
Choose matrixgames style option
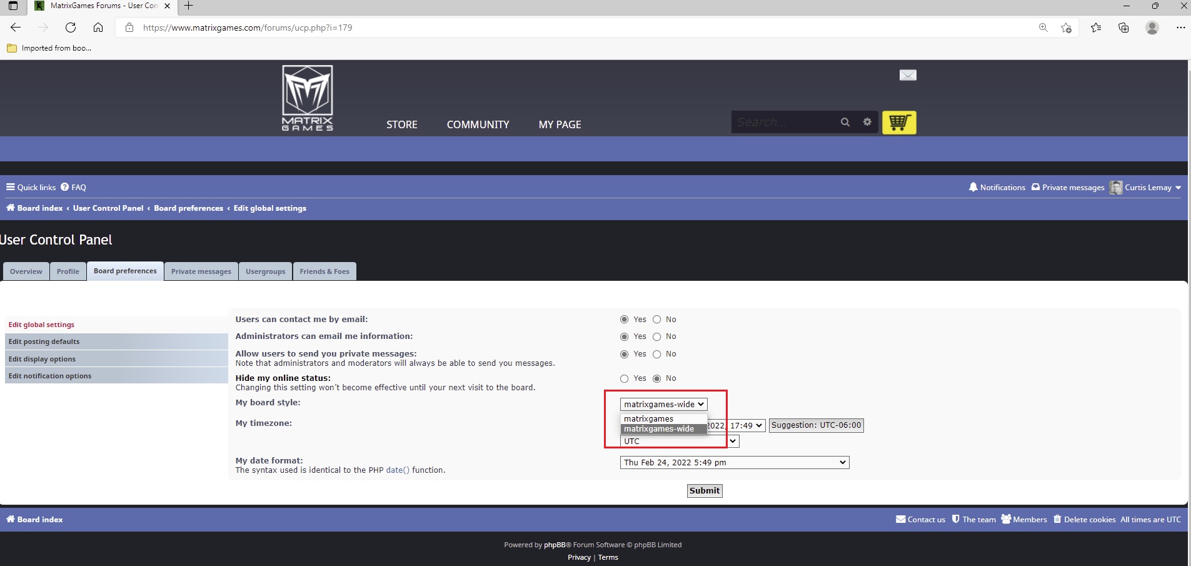663,419
